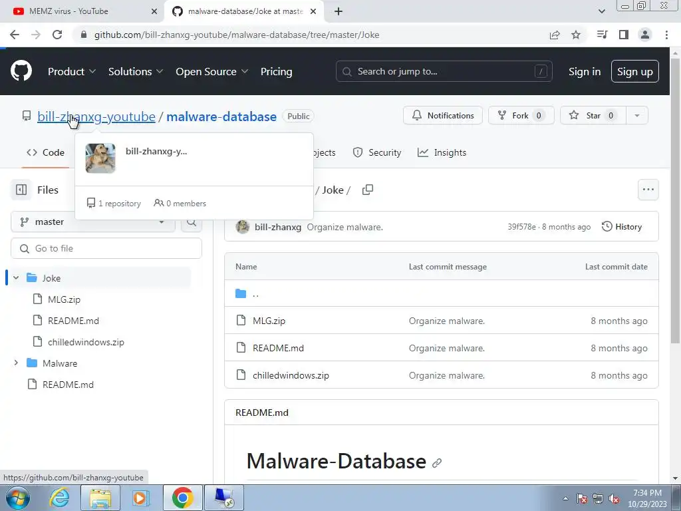Fork the repository with Fork button

(x=521, y=116)
